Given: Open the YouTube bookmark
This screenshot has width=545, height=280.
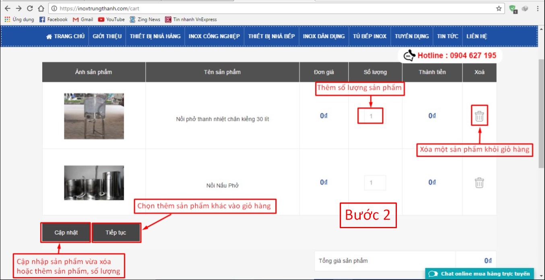Looking at the screenshot, I should pos(111,19).
